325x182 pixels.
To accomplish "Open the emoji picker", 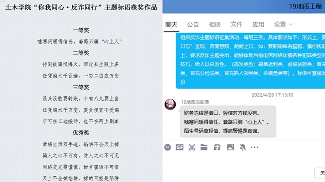I will pyautogui.click(x=168, y=147).
